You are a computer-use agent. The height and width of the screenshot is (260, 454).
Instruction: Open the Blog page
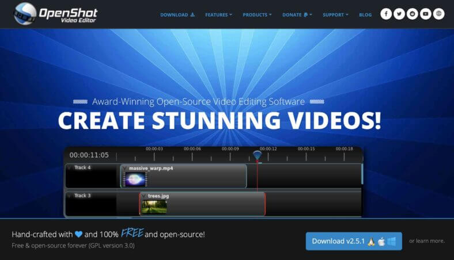pyautogui.click(x=365, y=15)
